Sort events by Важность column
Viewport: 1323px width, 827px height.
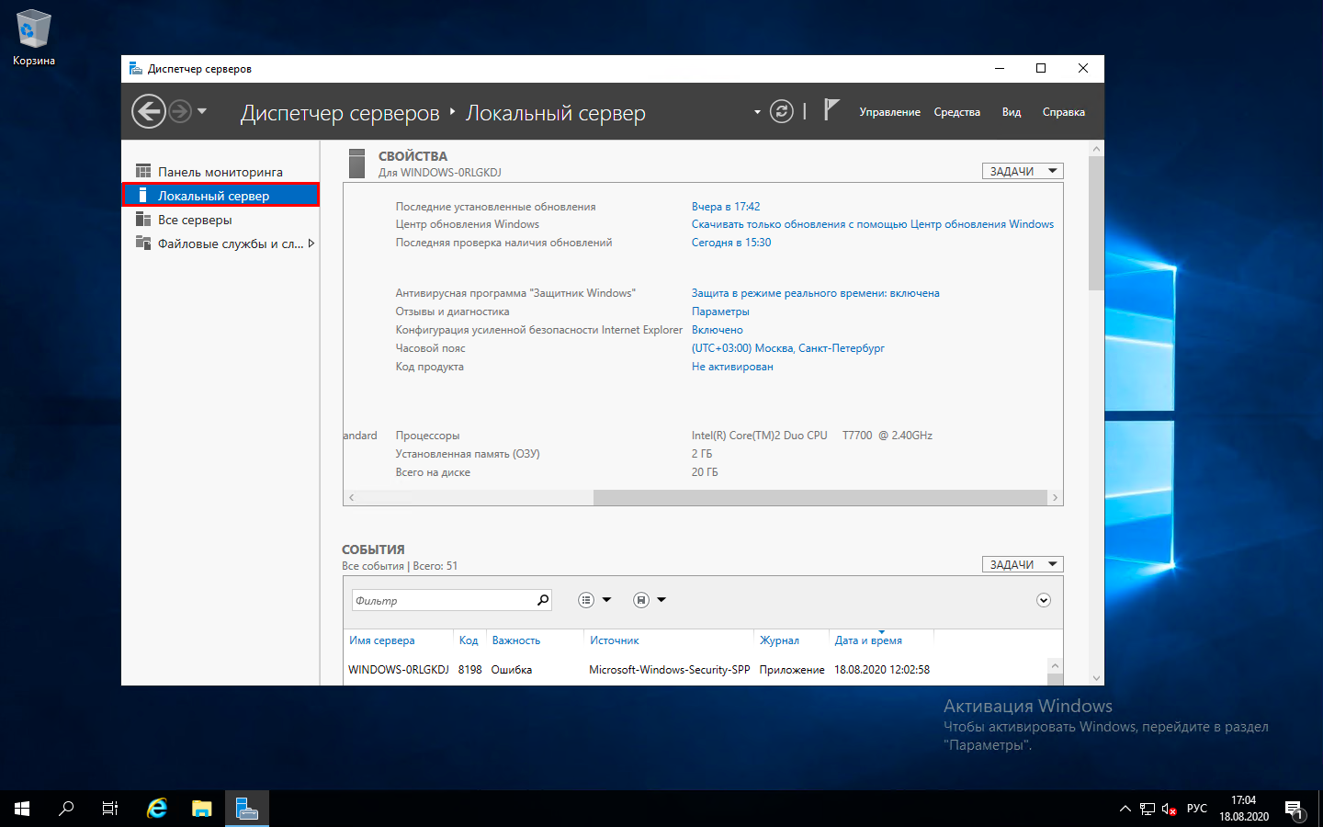516,640
